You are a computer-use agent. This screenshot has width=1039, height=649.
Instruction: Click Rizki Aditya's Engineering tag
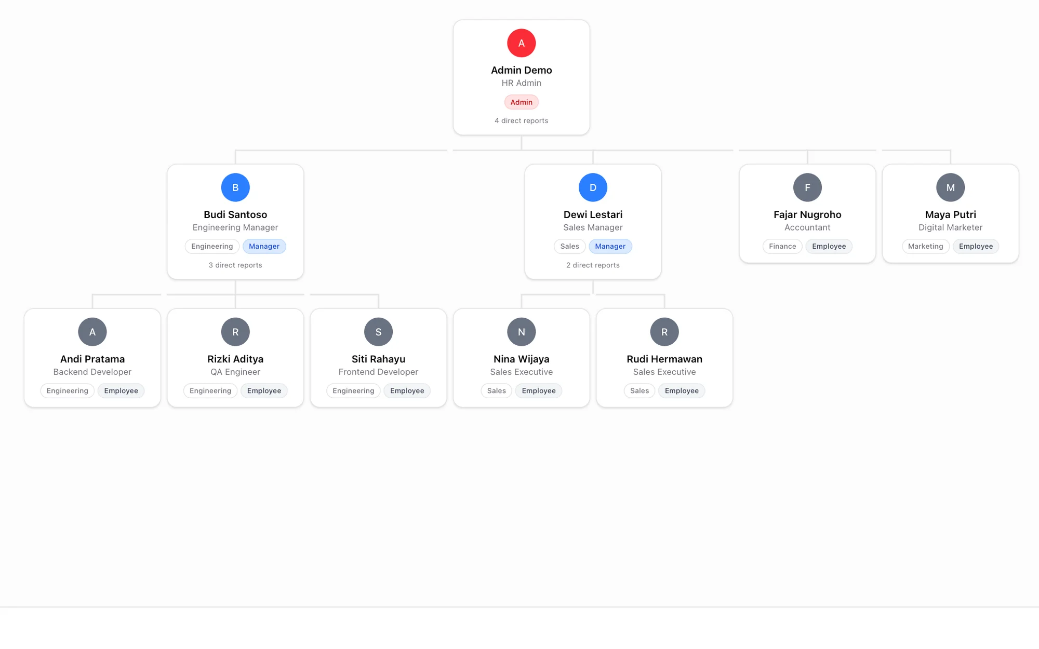coord(210,390)
